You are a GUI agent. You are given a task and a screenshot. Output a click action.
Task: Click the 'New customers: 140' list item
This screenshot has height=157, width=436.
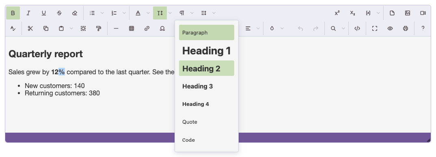(x=55, y=86)
